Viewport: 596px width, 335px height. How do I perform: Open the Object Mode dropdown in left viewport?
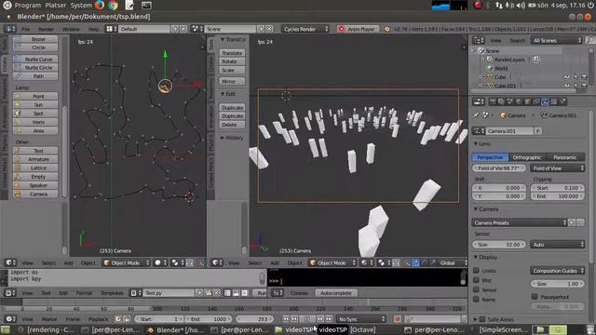pos(127,262)
